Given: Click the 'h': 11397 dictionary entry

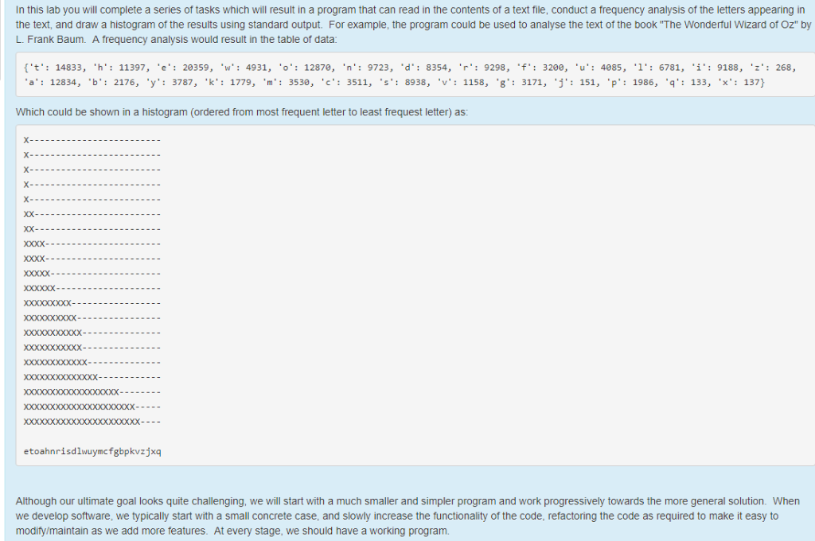Looking at the screenshot, I should (119, 67).
